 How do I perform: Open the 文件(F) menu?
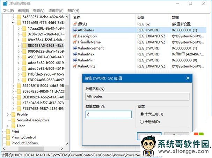click(x=8, y=10)
